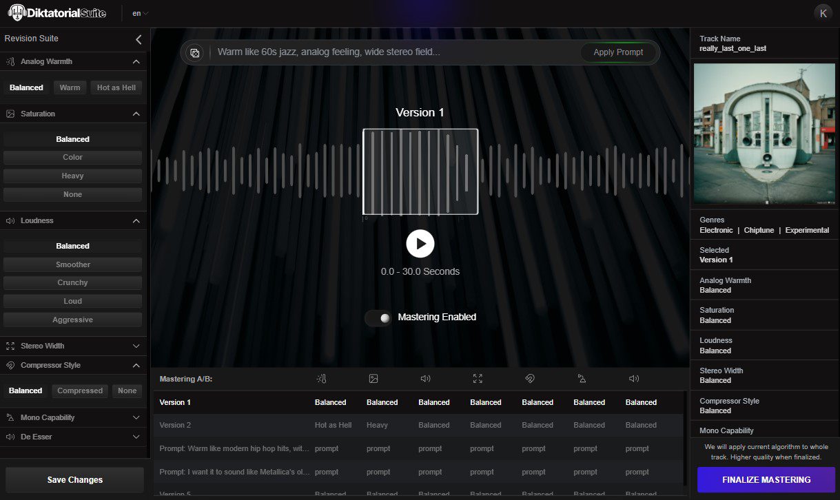Toggle the Mastering Enabled switch
840x500 pixels.
(x=378, y=317)
